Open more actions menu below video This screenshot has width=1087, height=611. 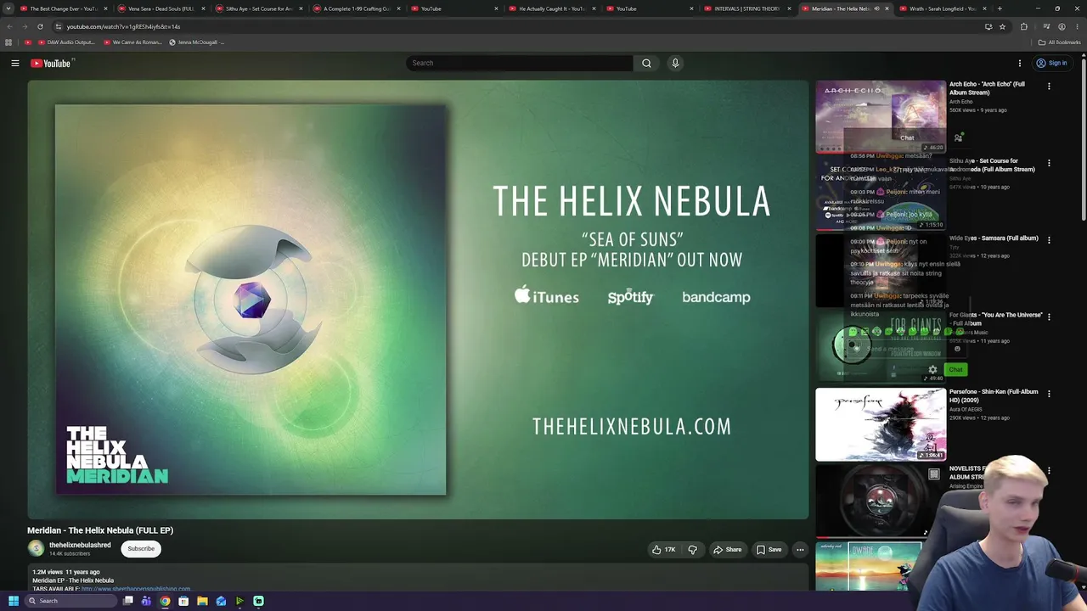pos(800,550)
